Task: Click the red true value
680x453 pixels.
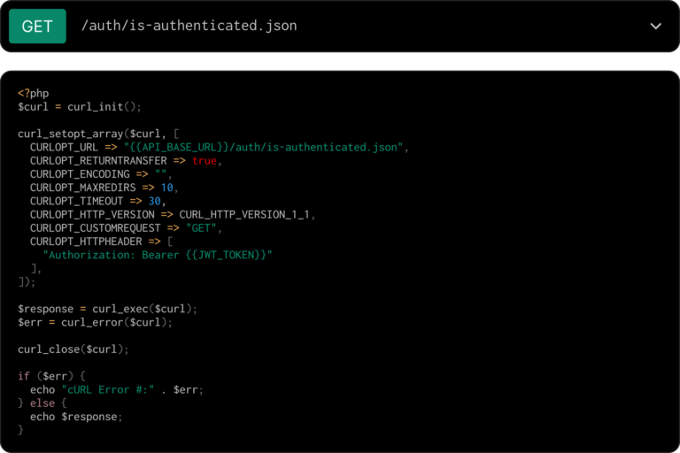Action: tap(205, 161)
